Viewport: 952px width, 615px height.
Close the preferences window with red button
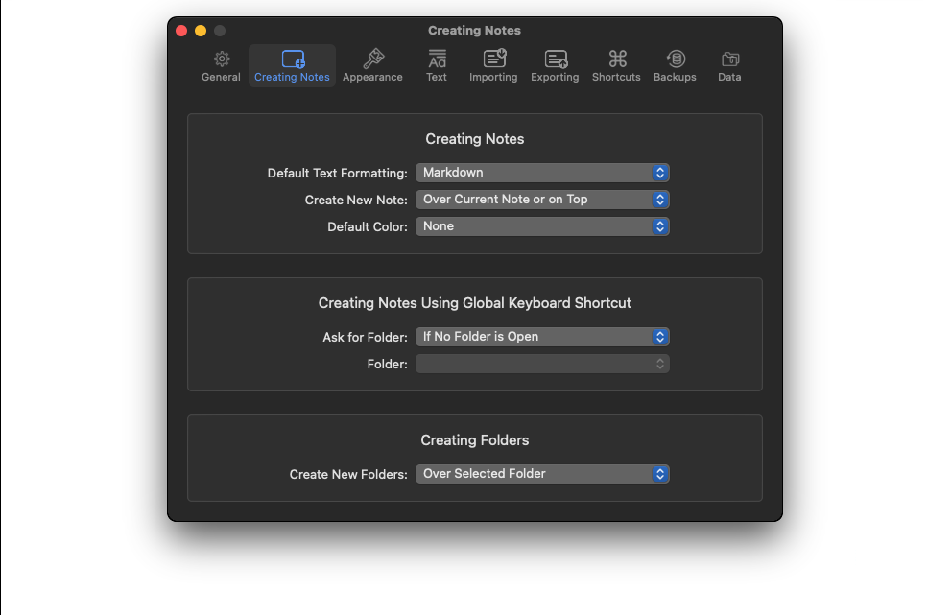tap(181, 31)
